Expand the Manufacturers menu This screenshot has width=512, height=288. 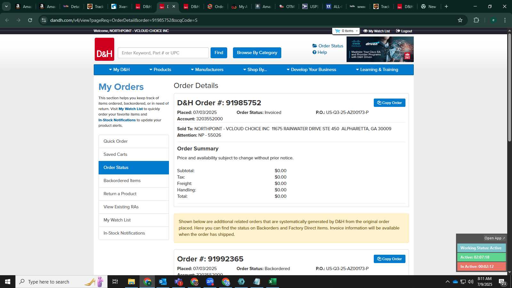pyautogui.click(x=207, y=70)
